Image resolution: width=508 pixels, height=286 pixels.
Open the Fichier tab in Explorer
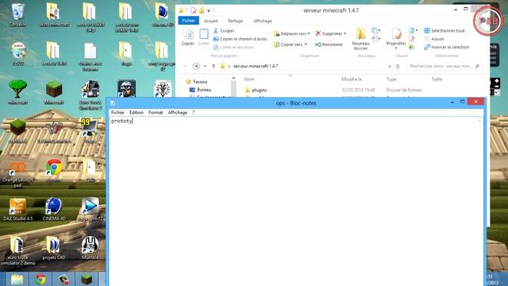(x=189, y=21)
